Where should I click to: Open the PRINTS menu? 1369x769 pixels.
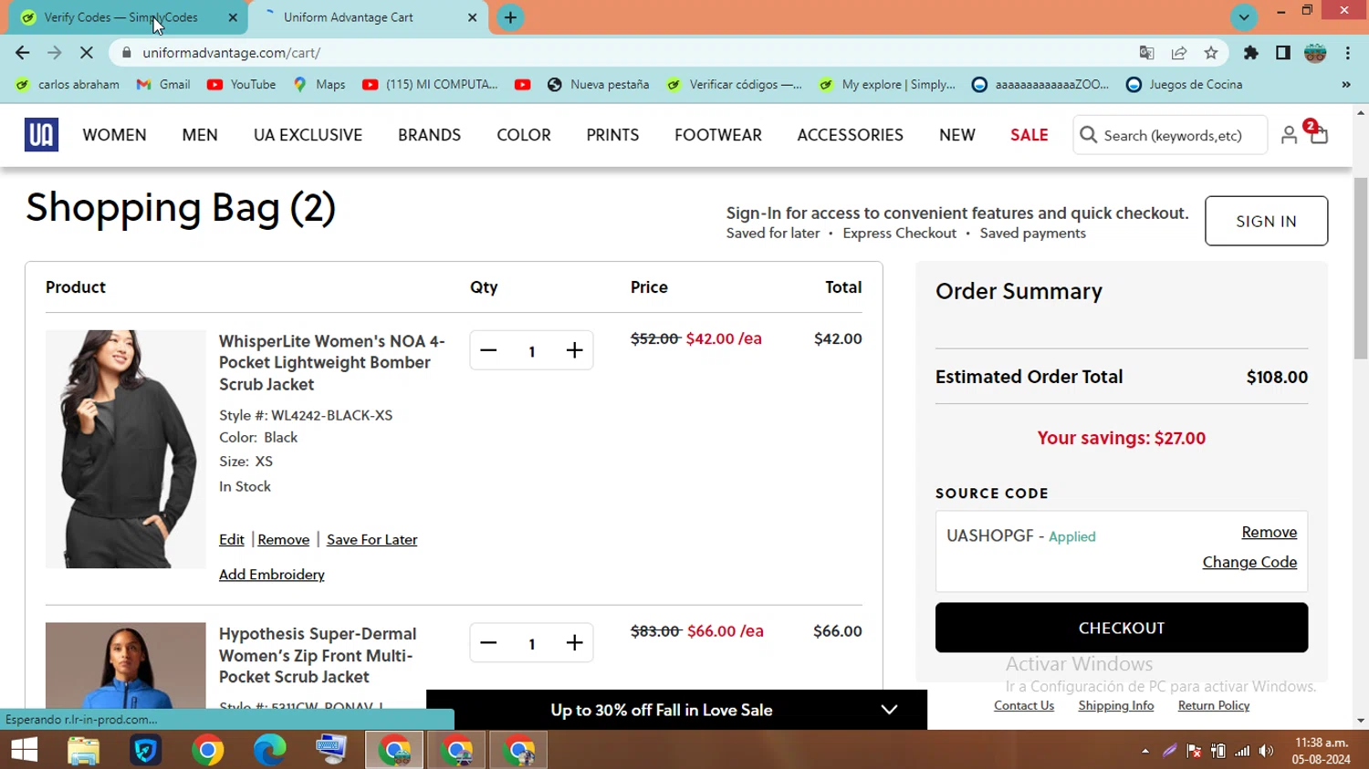(x=612, y=135)
